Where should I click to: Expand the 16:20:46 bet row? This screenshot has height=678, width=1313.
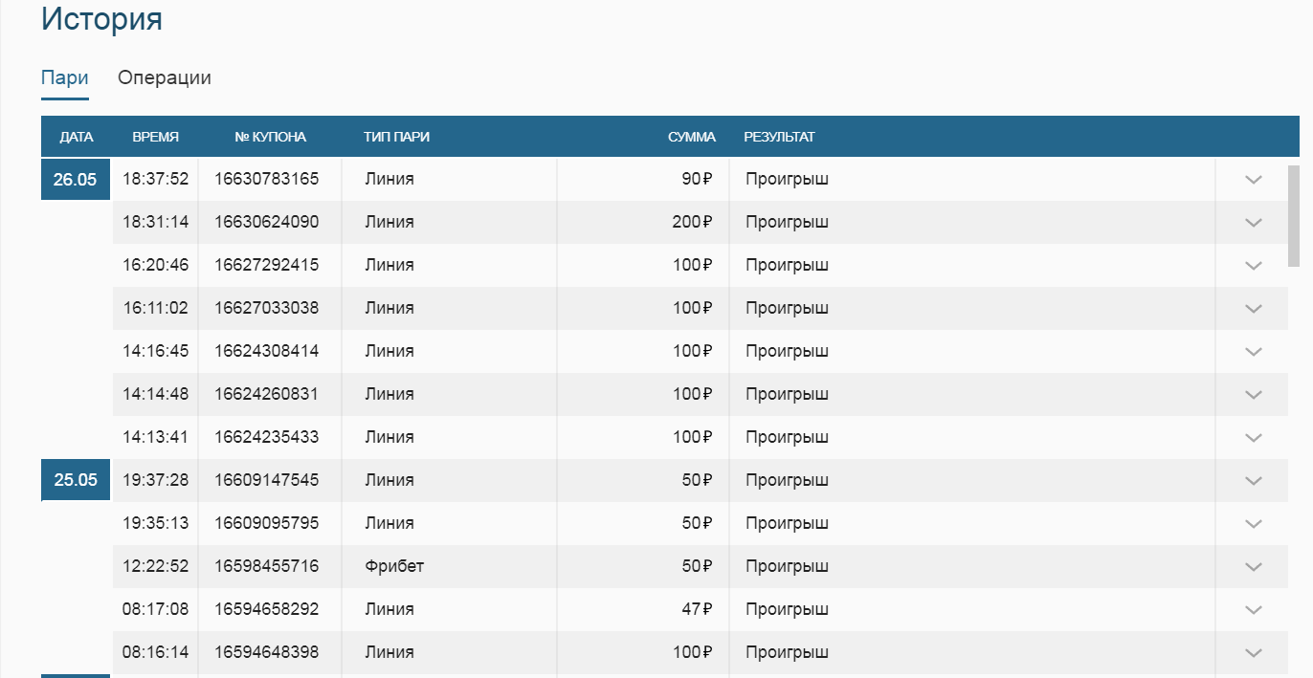click(1254, 266)
